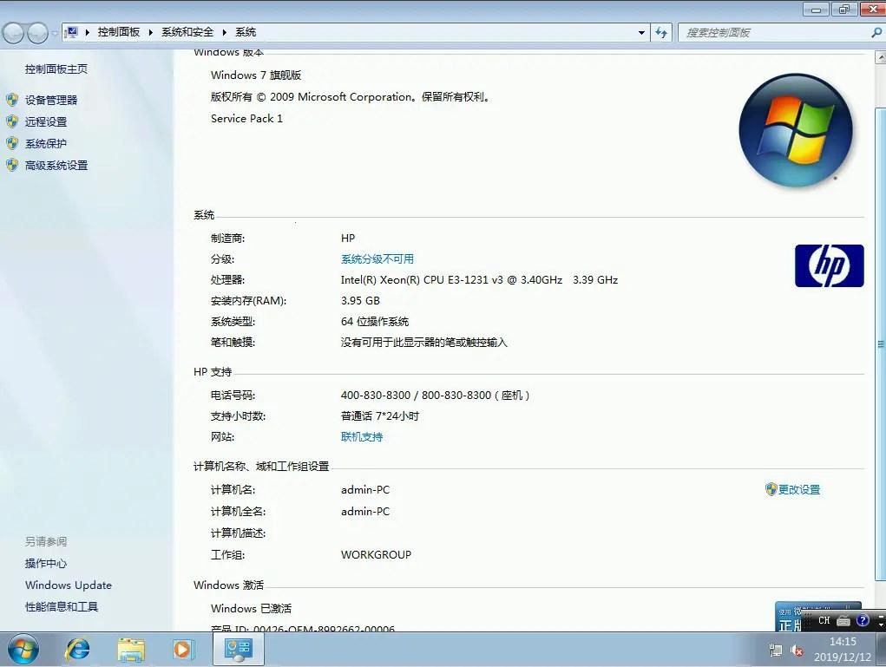Click shield icon next to 更改设置
The width and height of the screenshot is (886, 667).
[771, 489]
